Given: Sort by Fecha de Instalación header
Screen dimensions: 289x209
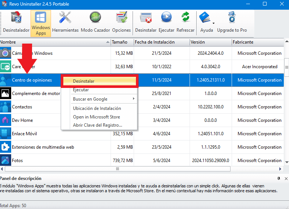Looking at the screenshot, I should [x=162, y=42].
